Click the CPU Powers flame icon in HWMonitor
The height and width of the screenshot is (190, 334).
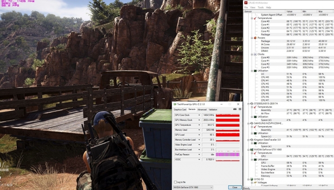coord(255,38)
